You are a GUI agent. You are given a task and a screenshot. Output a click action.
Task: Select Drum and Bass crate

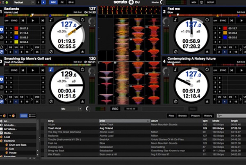(x=18, y=145)
